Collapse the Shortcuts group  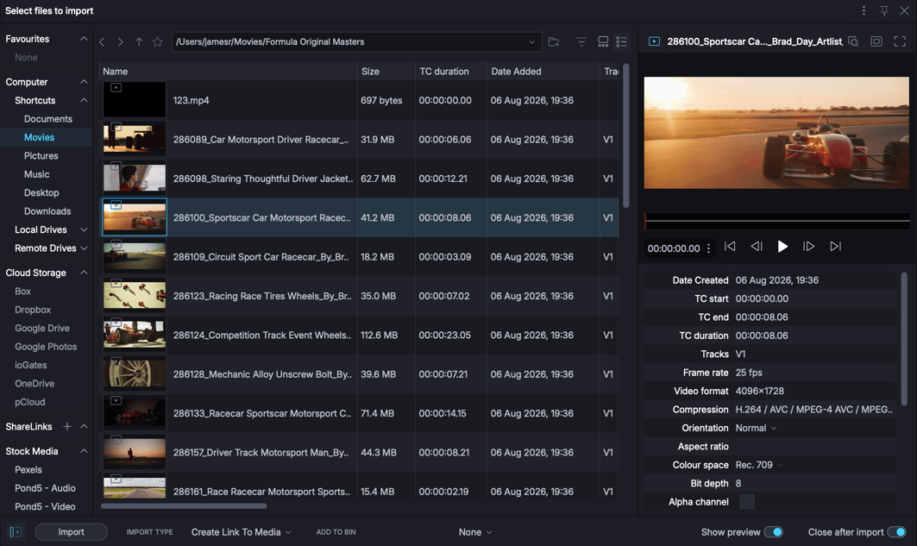pyautogui.click(x=84, y=101)
